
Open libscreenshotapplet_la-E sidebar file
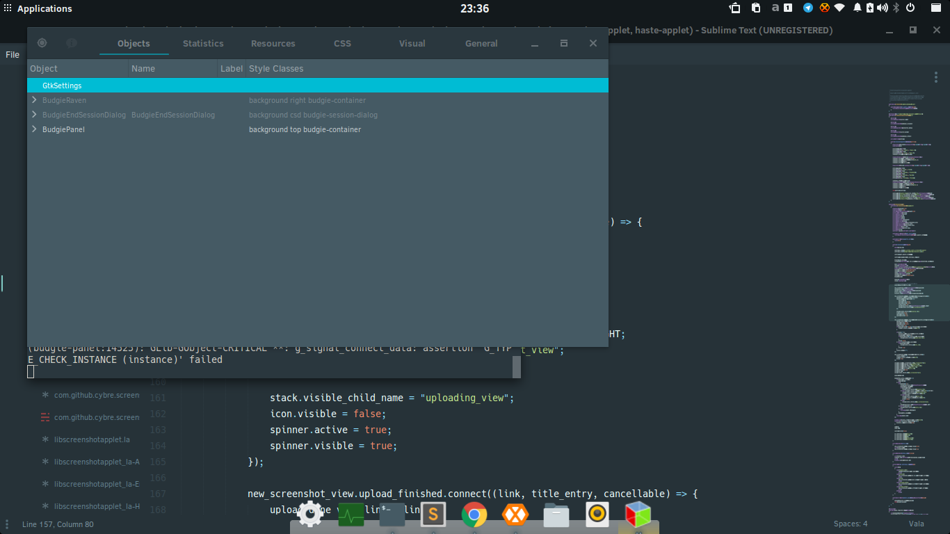click(97, 484)
